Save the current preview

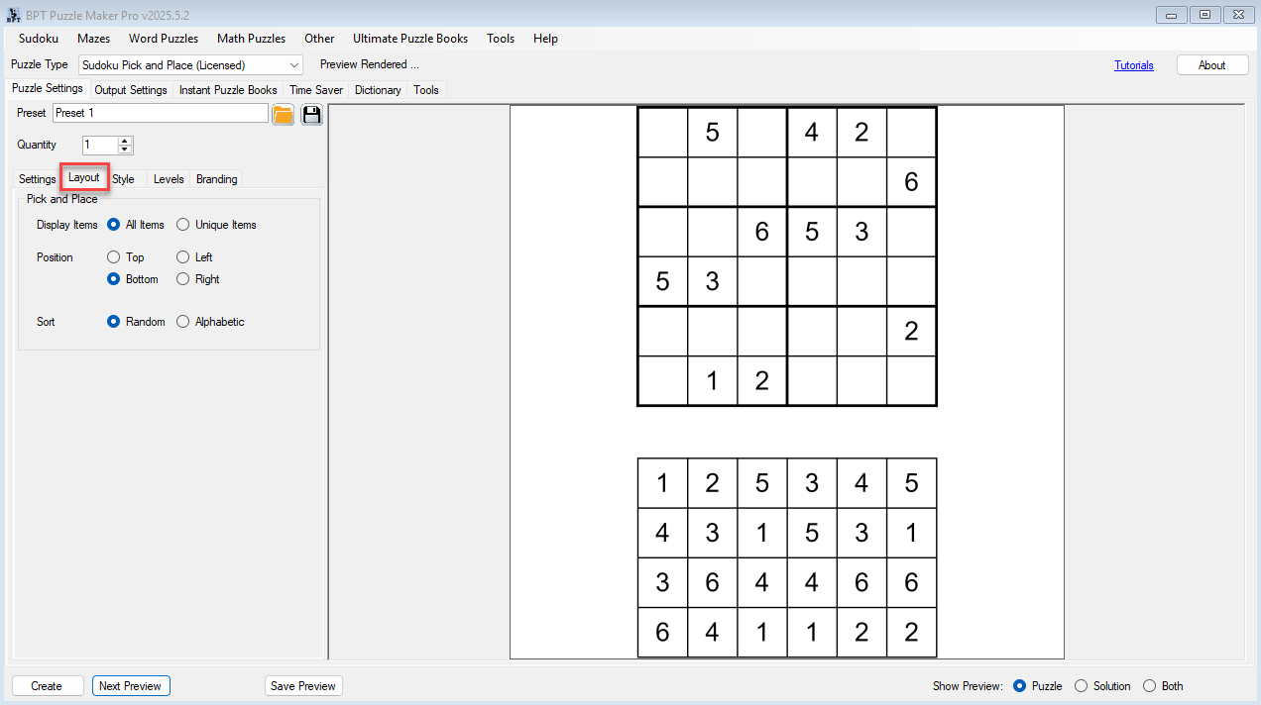(x=303, y=685)
